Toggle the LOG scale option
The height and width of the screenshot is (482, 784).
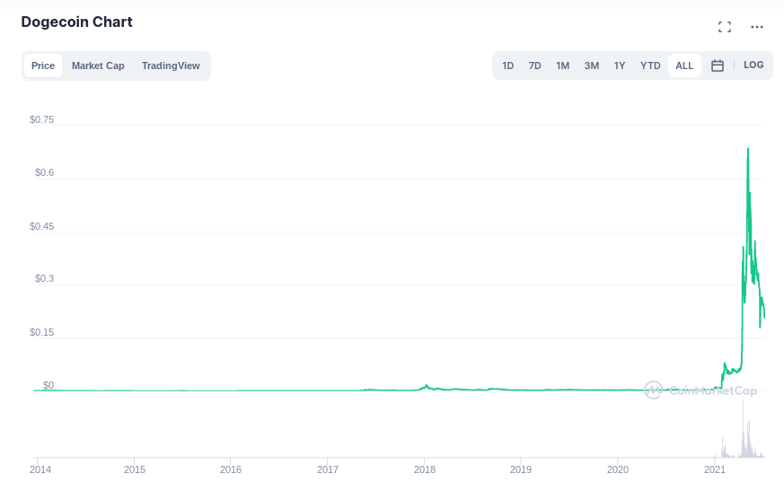coord(753,65)
